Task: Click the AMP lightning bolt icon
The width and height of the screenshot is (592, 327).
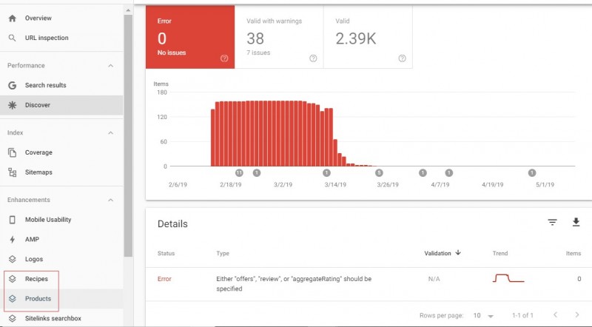Action: (12, 240)
